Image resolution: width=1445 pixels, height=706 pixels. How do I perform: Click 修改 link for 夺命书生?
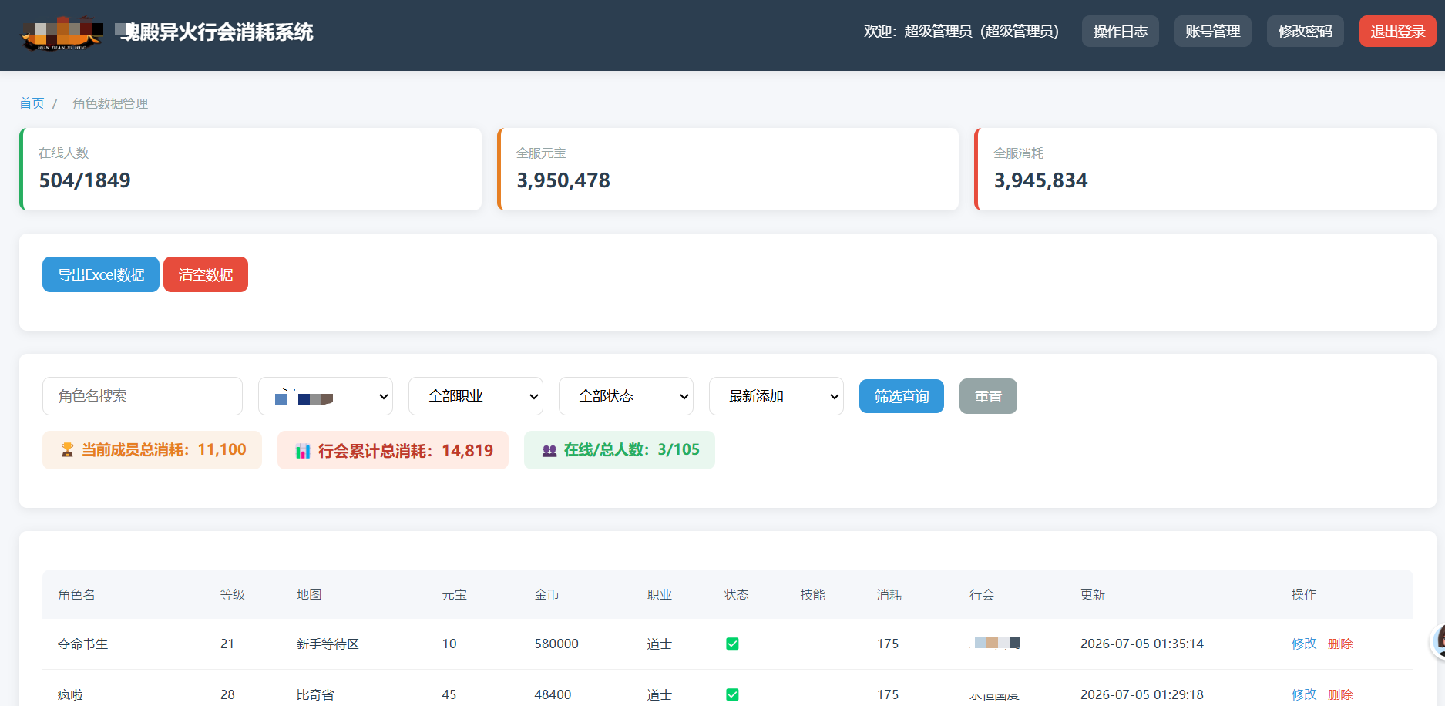[x=1304, y=644]
